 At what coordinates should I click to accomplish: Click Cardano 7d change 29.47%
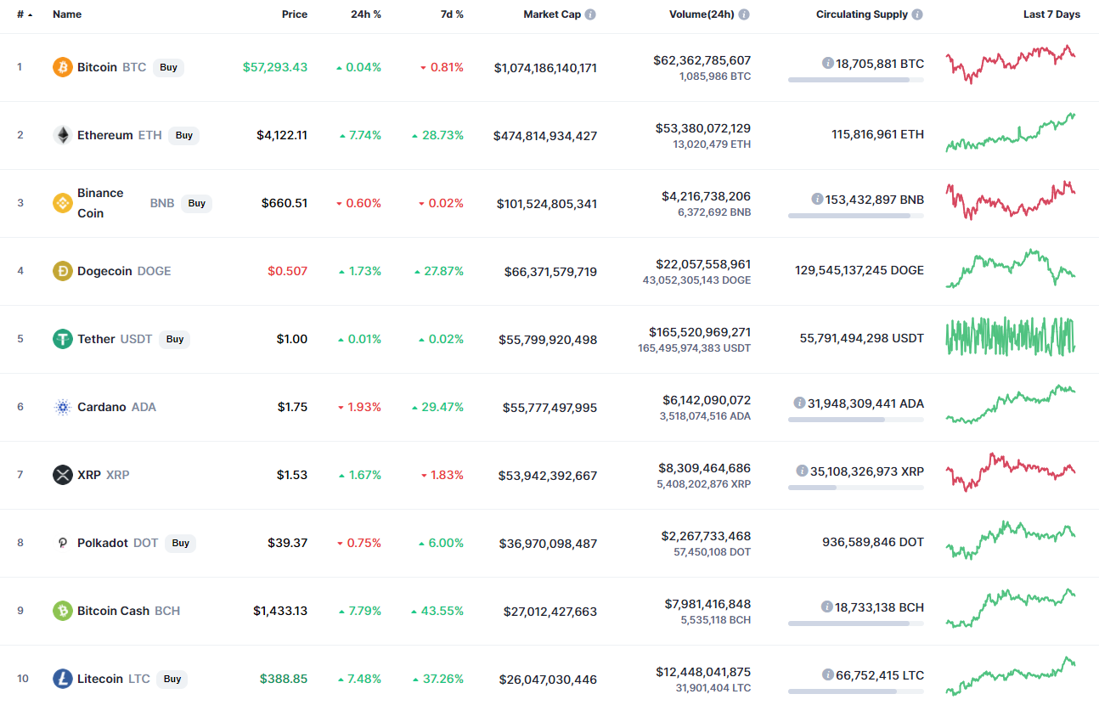pos(437,407)
